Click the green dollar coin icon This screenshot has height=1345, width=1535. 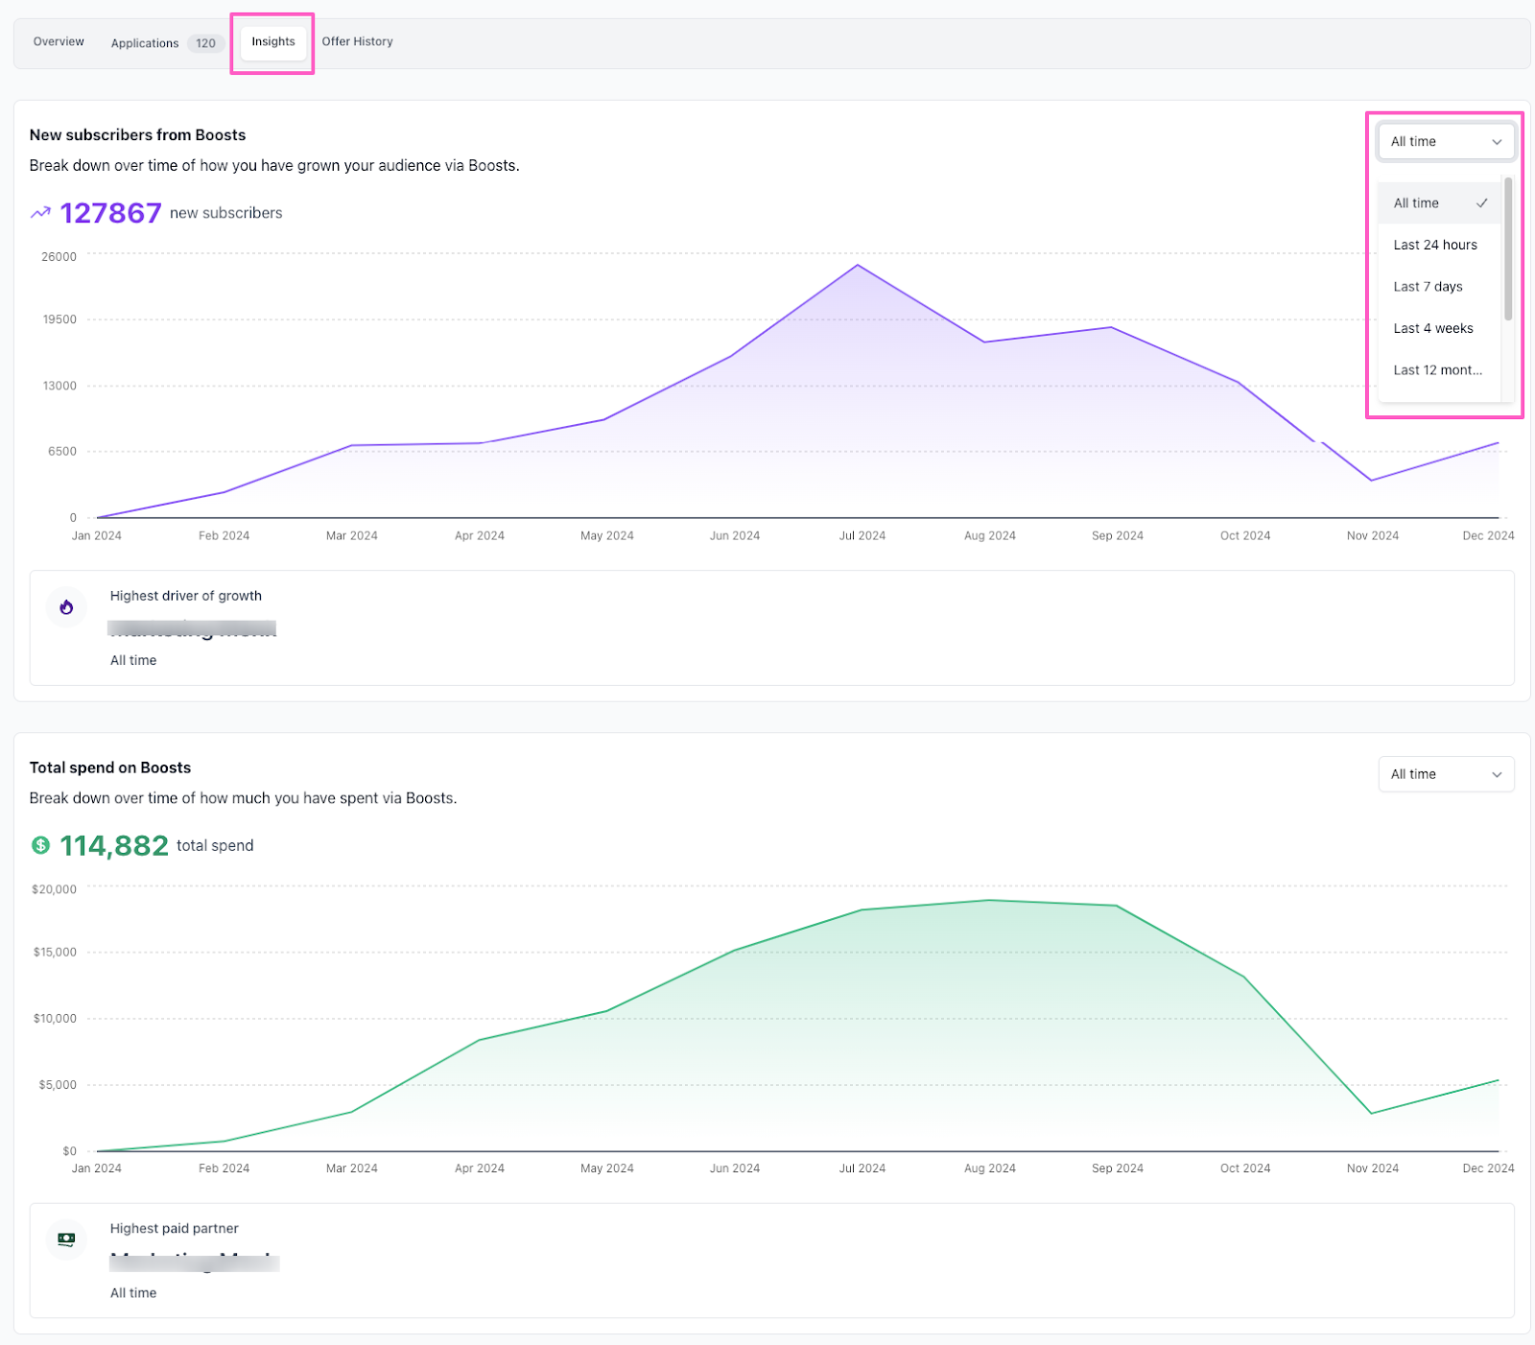[40, 845]
